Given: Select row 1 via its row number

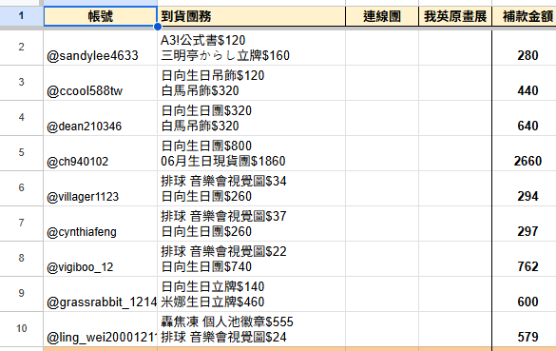Looking at the screenshot, I should tap(21, 16).
